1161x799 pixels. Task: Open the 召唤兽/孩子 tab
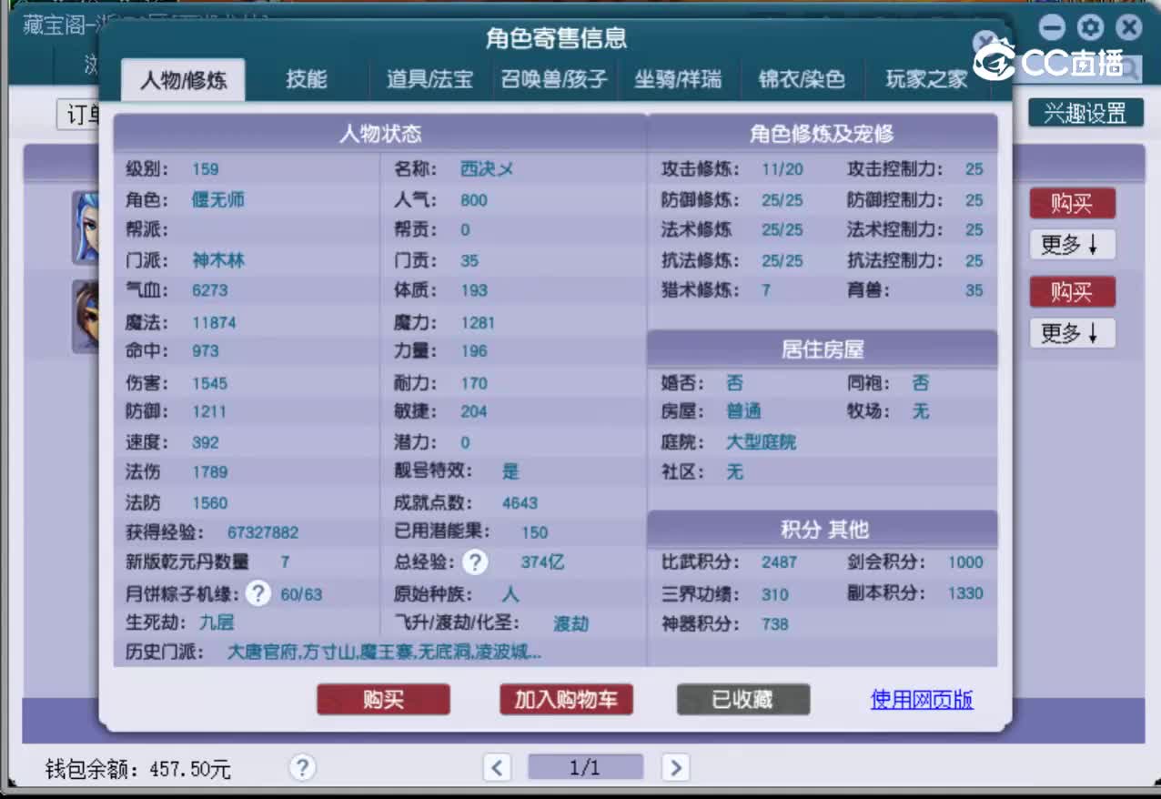555,79
